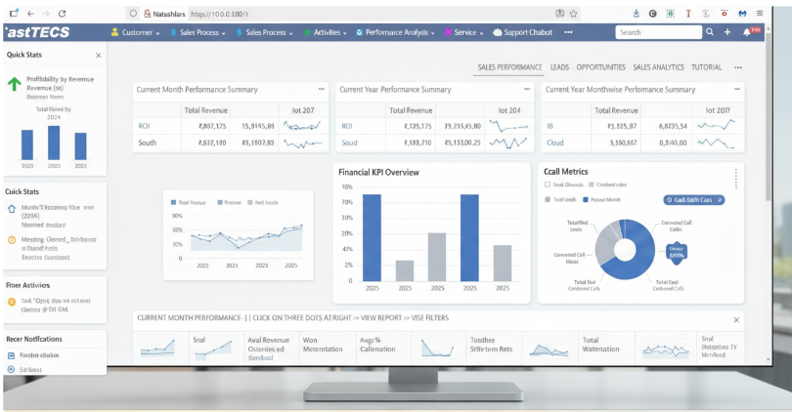Open the Support Chatbot
The height and width of the screenshot is (412, 792).
(x=523, y=32)
